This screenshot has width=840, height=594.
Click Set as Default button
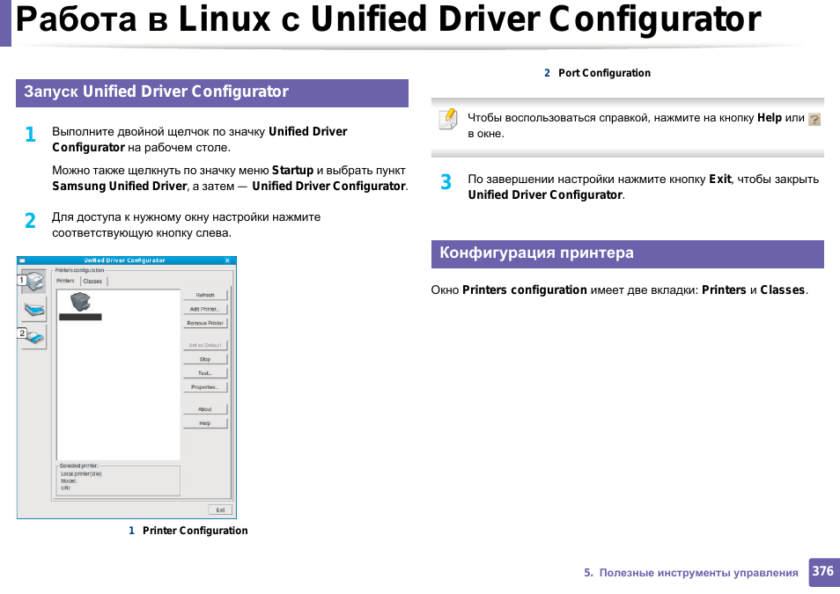click(x=205, y=345)
